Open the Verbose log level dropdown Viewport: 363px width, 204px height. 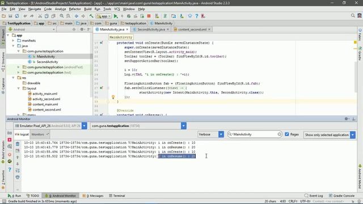click(221, 134)
